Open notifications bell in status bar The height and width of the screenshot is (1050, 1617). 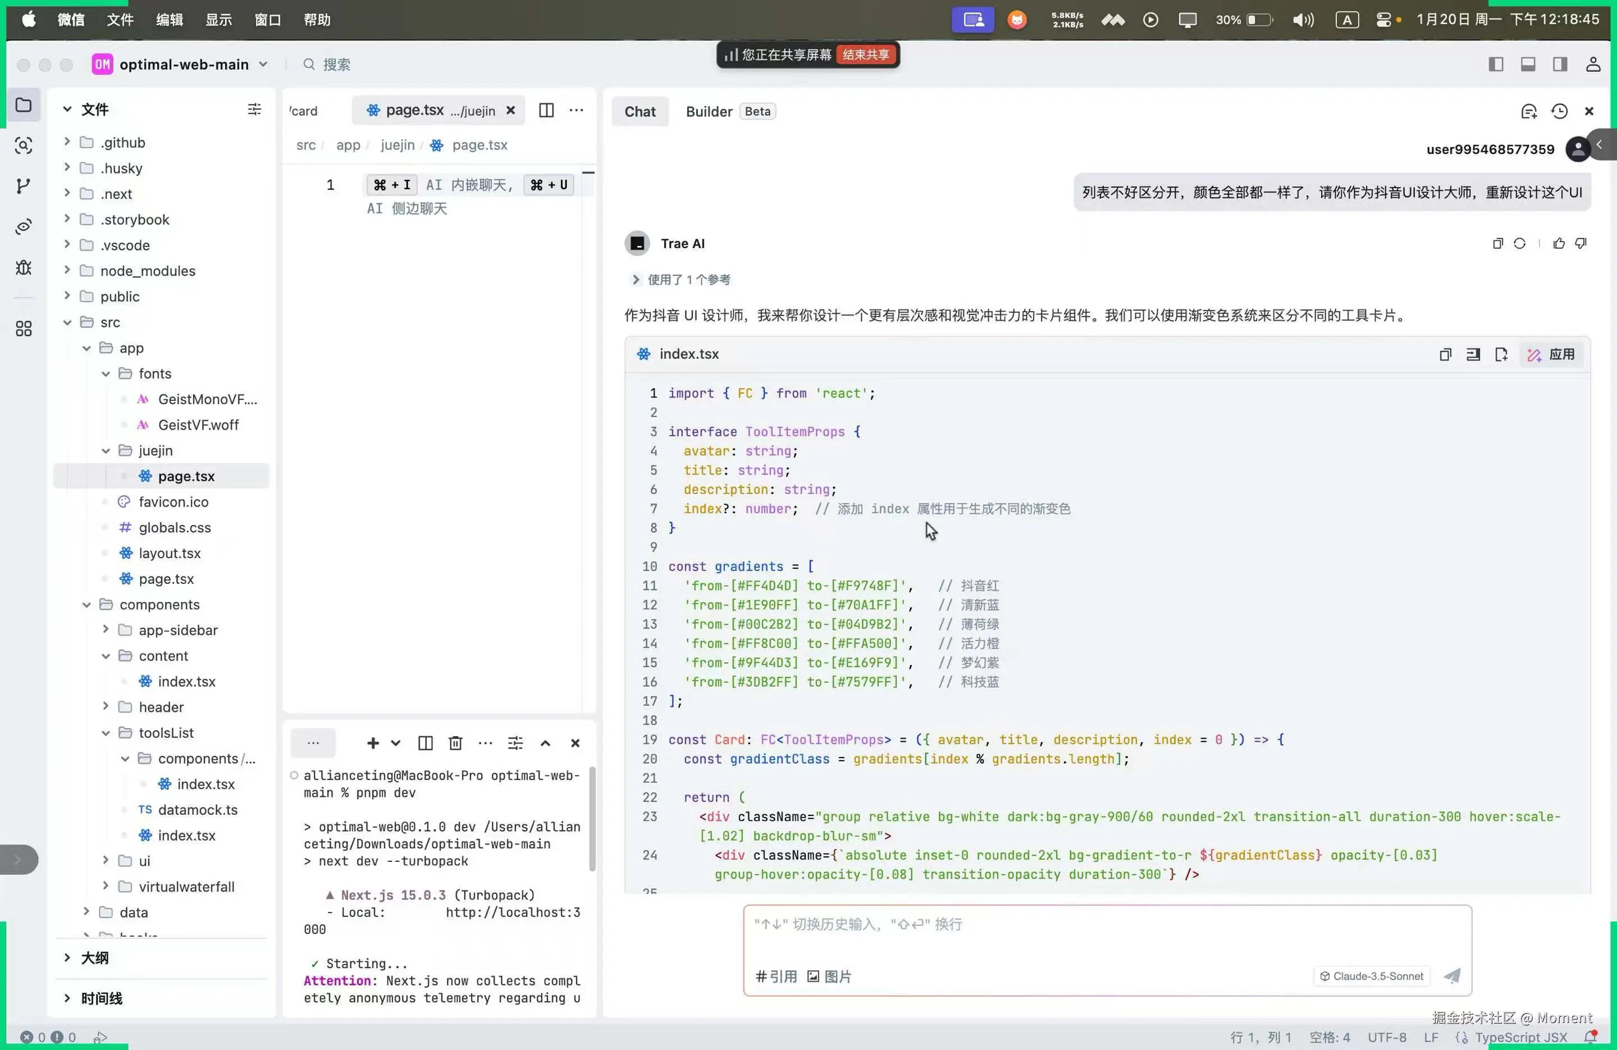1591,1037
